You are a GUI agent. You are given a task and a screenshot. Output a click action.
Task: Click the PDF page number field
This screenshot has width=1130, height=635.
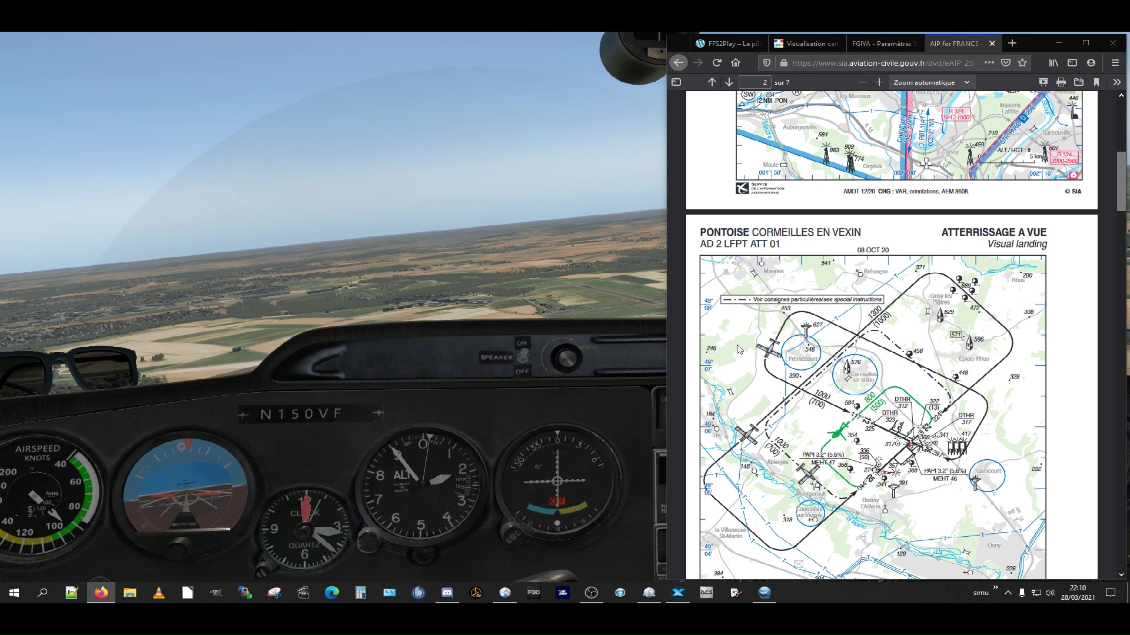[755, 82]
